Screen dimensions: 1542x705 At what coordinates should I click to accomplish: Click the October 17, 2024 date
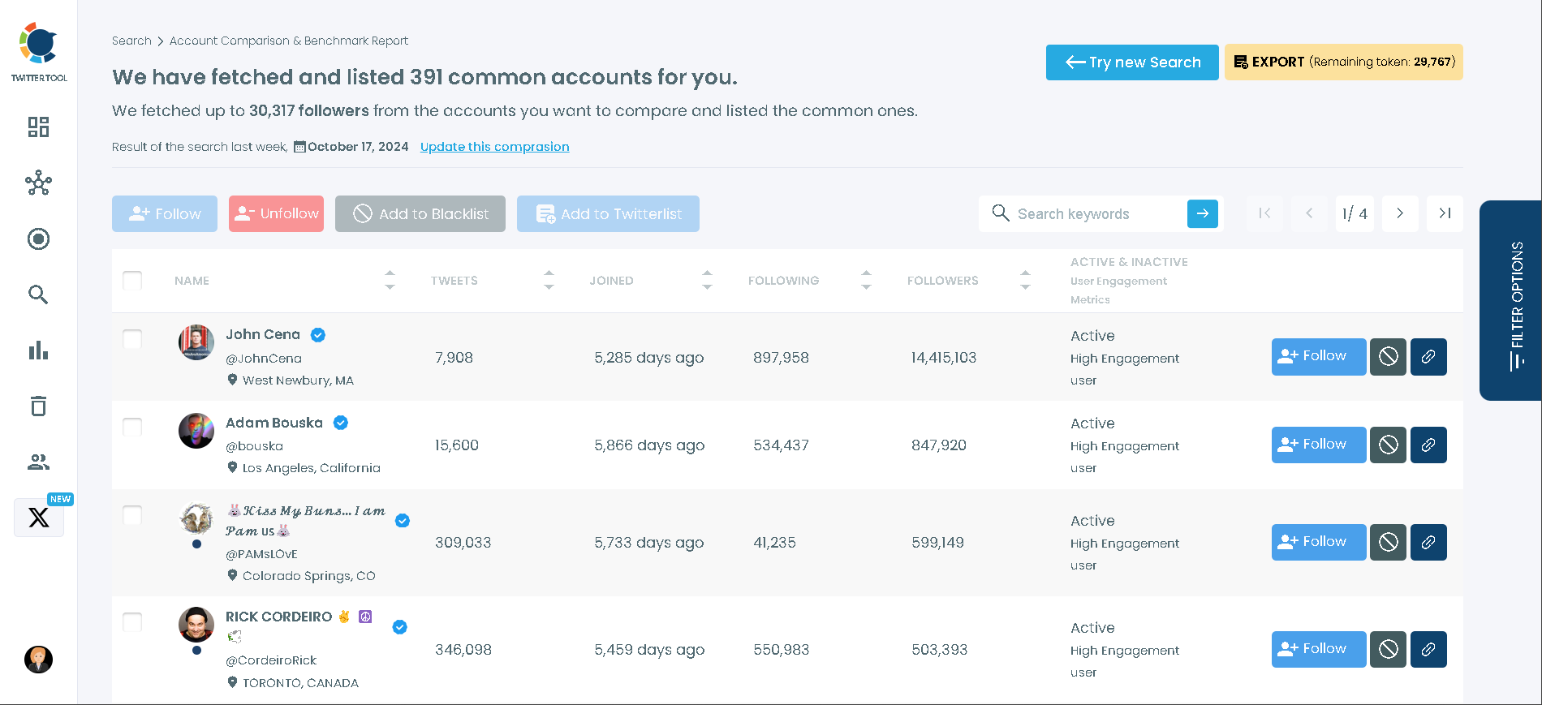tap(358, 147)
